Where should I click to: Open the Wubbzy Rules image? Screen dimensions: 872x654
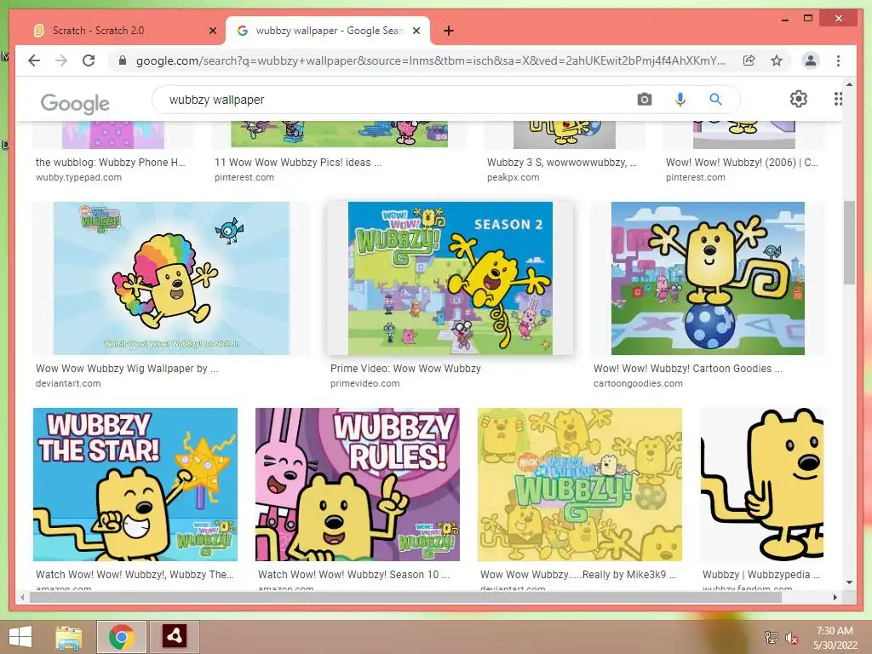(x=357, y=485)
